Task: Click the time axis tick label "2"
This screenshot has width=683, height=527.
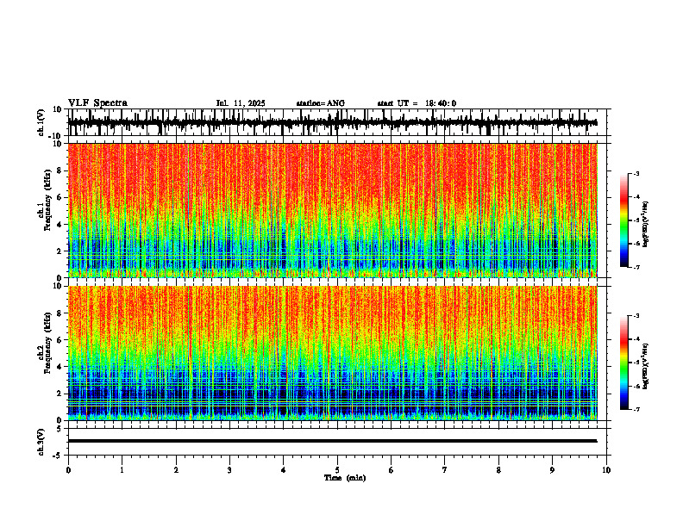Action: pos(176,470)
